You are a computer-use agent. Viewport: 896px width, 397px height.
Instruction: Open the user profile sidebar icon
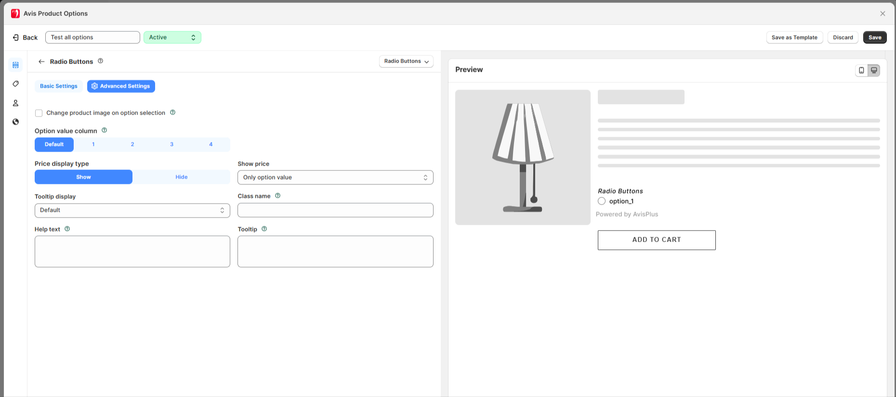click(15, 103)
